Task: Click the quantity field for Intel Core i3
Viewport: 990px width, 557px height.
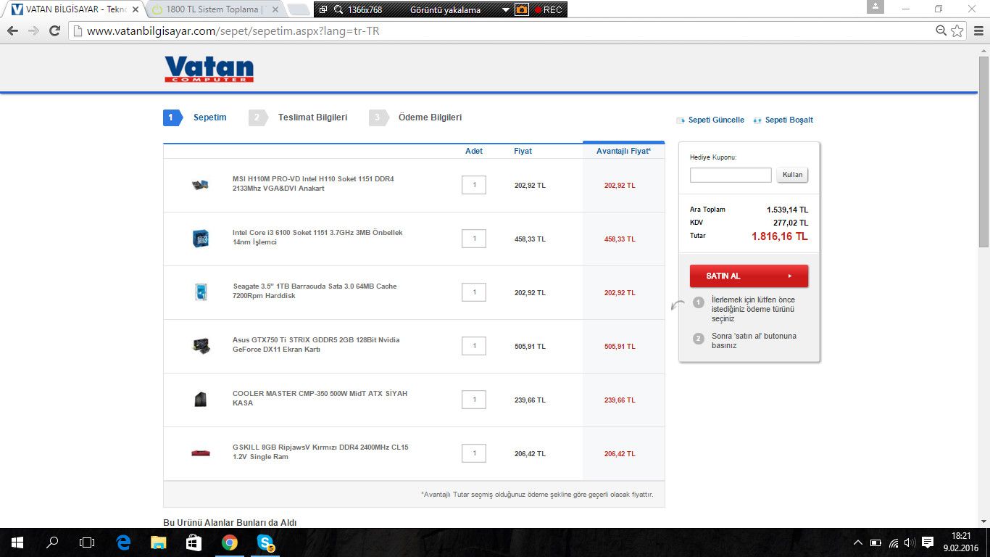Action: (474, 239)
